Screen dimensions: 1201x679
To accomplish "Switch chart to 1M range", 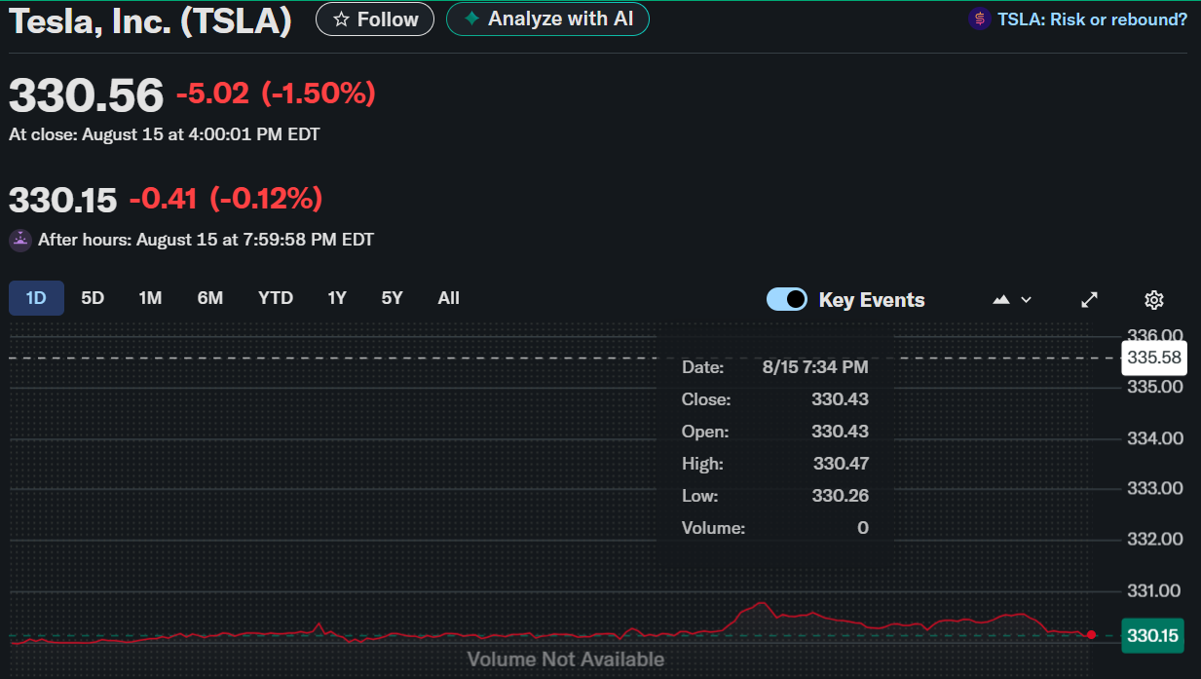I will (x=150, y=298).
